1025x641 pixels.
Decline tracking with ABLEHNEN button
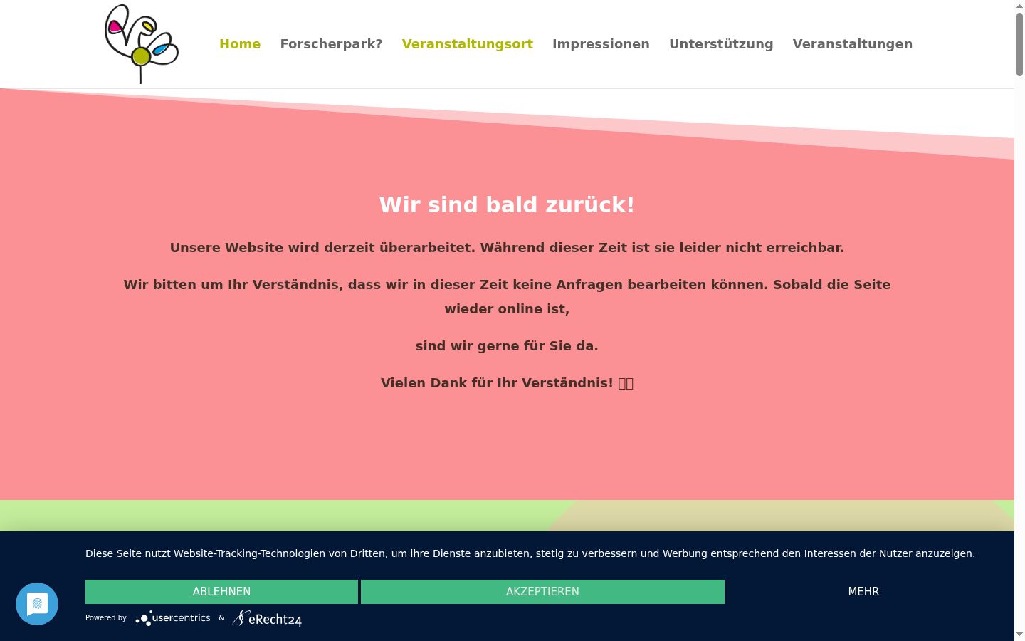point(221,592)
